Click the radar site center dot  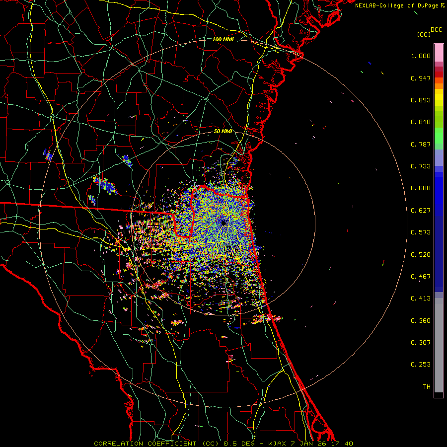(x=223, y=223)
